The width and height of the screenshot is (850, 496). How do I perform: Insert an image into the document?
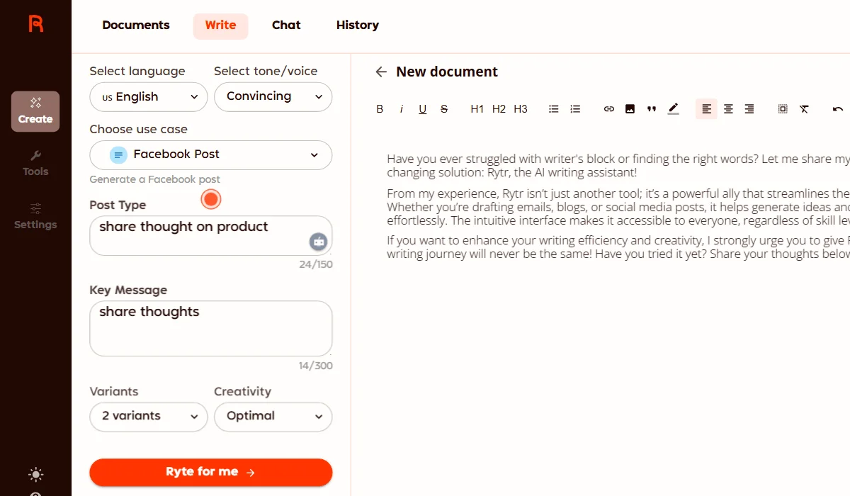point(630,108)
